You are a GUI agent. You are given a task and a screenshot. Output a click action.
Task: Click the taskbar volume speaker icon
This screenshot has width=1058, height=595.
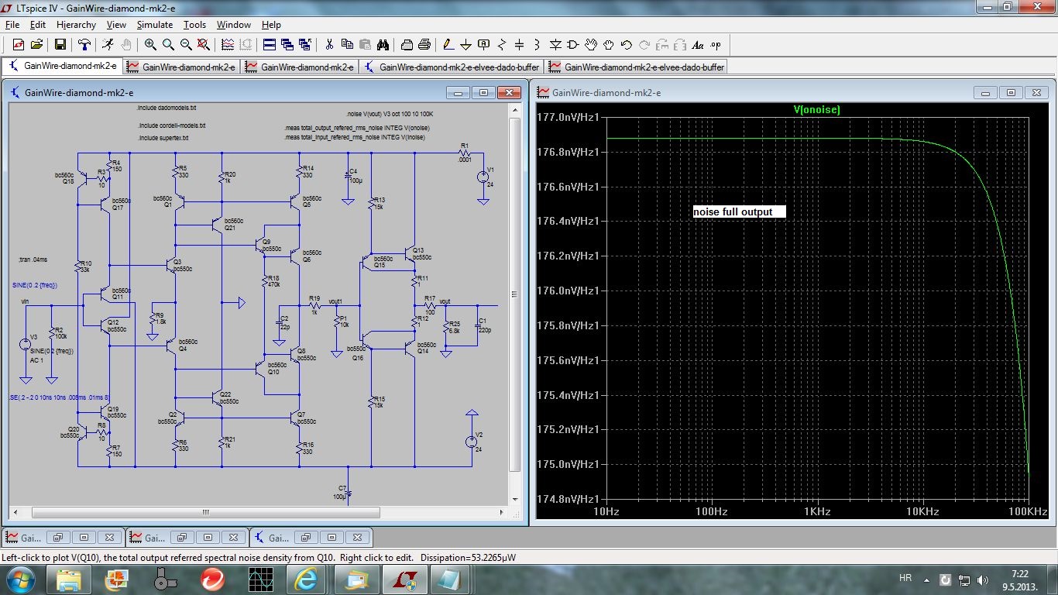[x=984, y=580]
